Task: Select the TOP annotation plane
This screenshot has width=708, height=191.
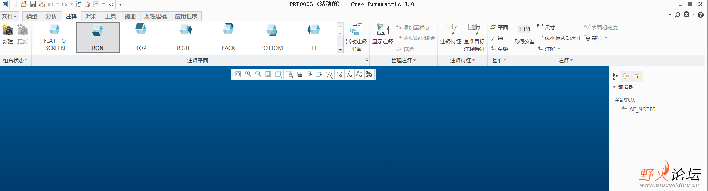Action: point(141,37)
